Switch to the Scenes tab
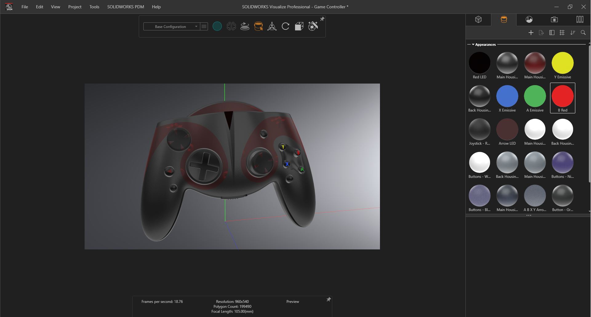 [x=529, y=20]
